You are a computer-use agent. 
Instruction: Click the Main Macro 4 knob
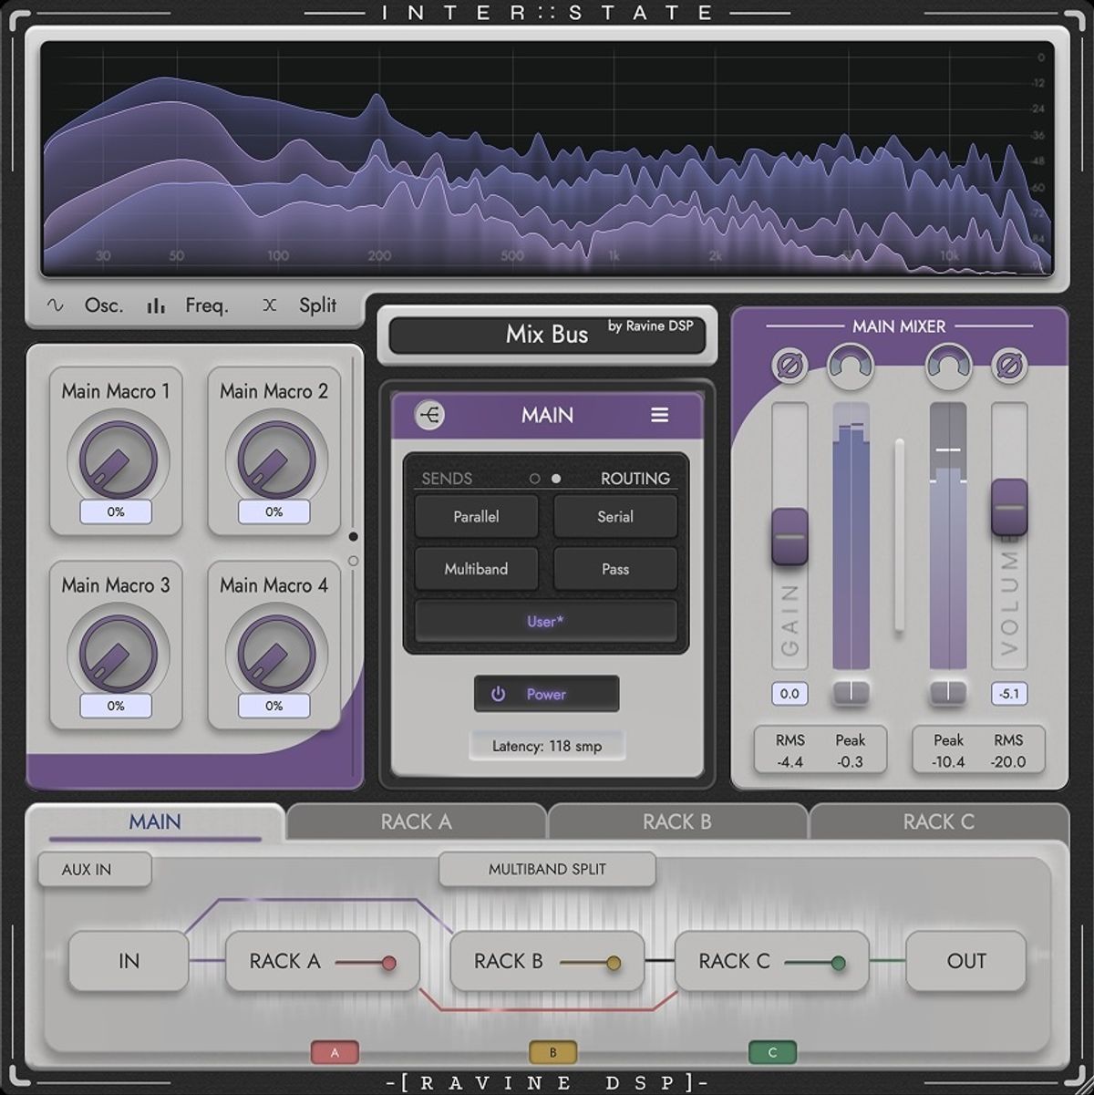(274, 653)
